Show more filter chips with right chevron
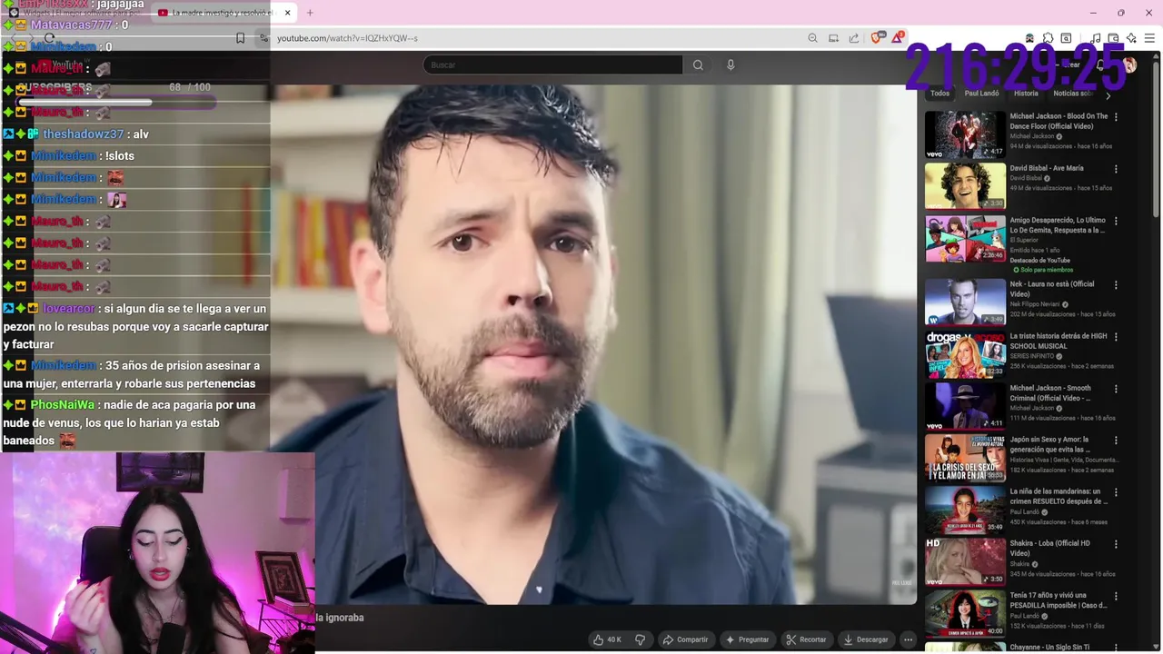1163x654 pixels. click(1108, 94)
